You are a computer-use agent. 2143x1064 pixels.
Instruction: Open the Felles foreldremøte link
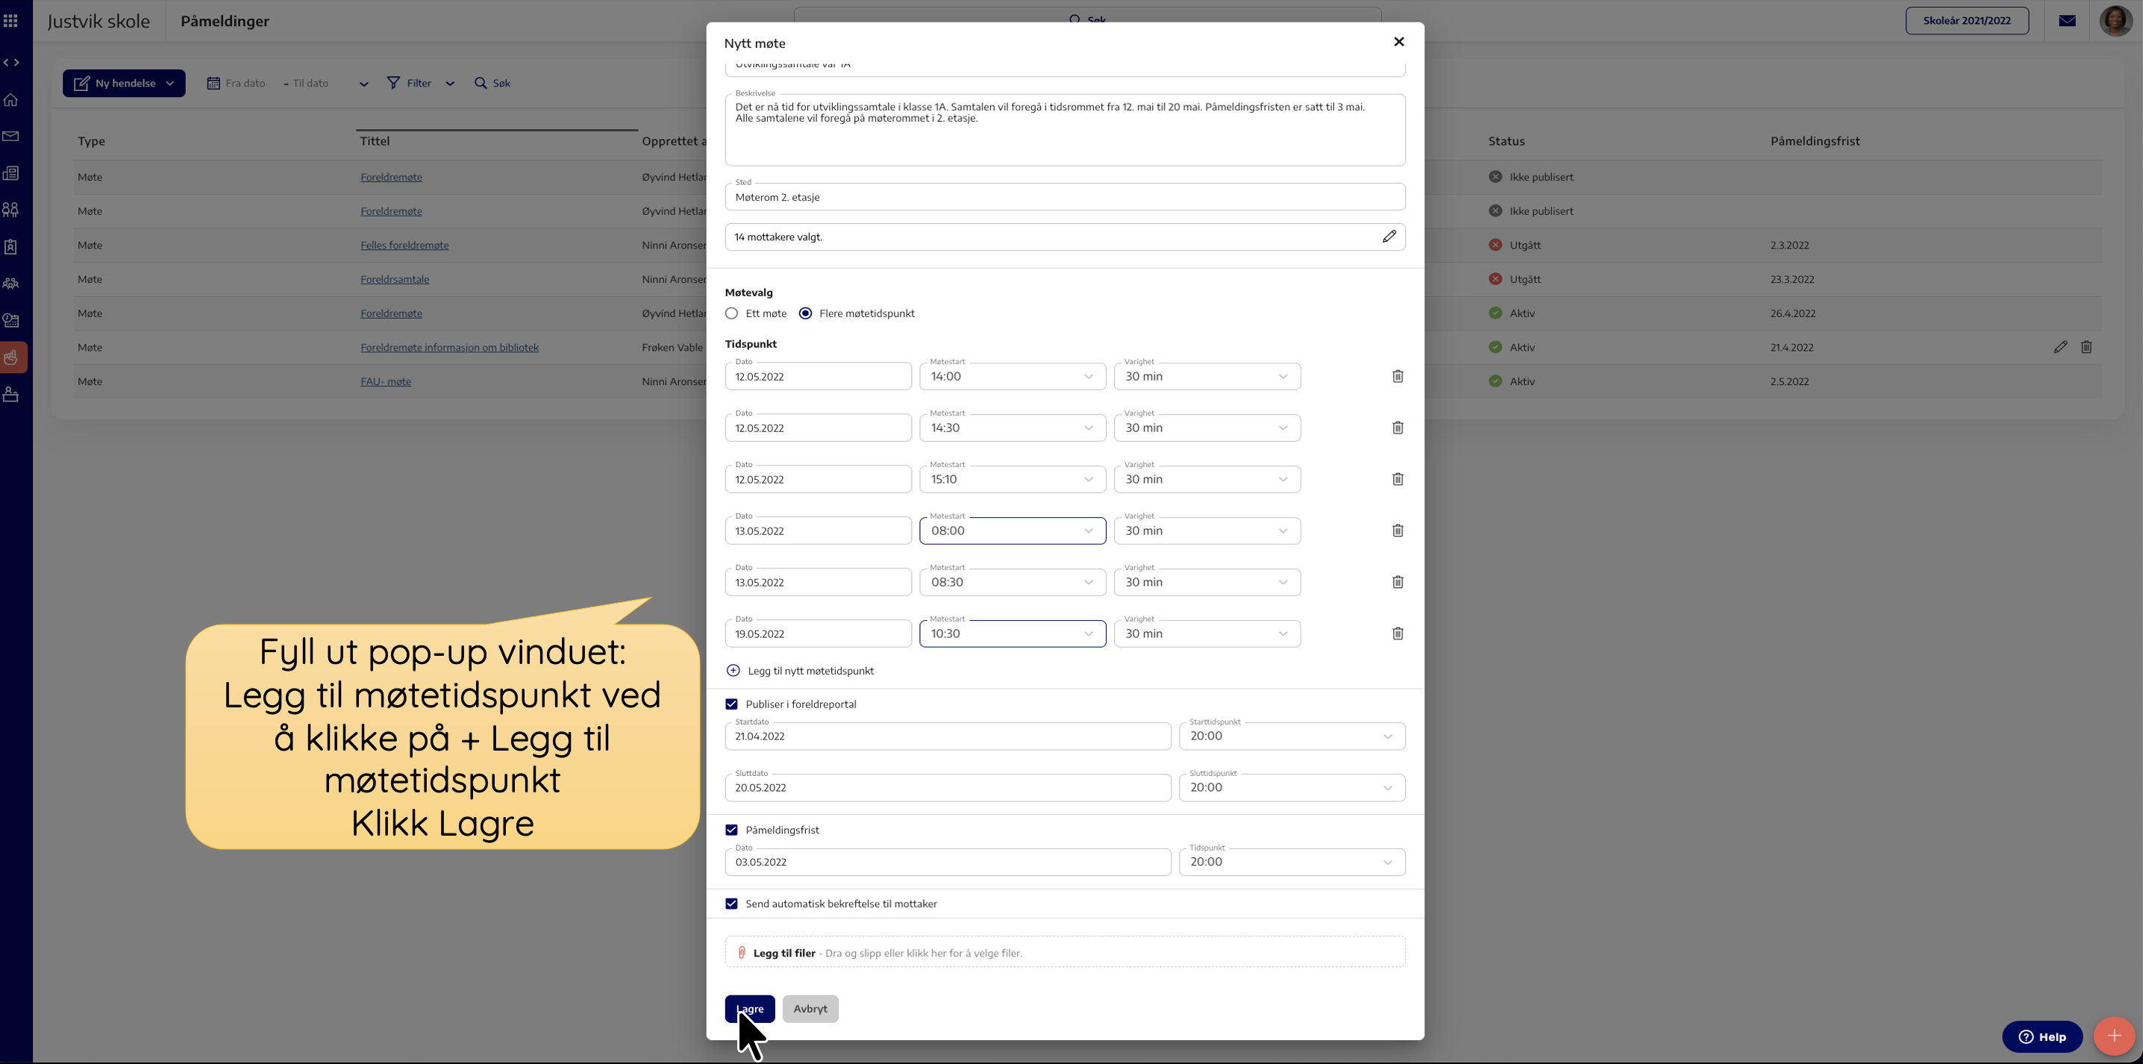[404, 245]
